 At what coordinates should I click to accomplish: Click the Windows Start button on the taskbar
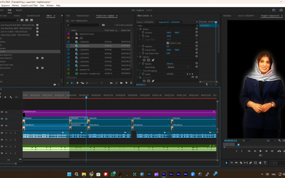[x=69, y=174]
